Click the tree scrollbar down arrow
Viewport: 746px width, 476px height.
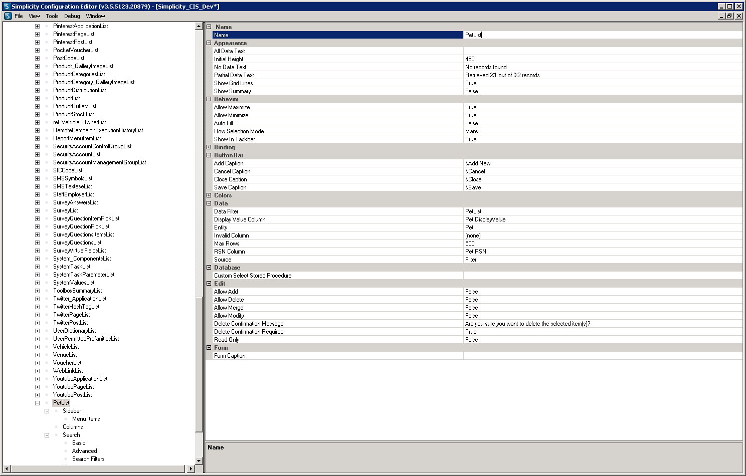tap(199, 460)
